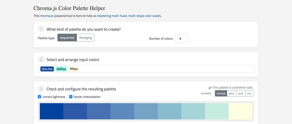Click the step 3 number circle
This screenshot has height=124, width=292.
point(41,89)
